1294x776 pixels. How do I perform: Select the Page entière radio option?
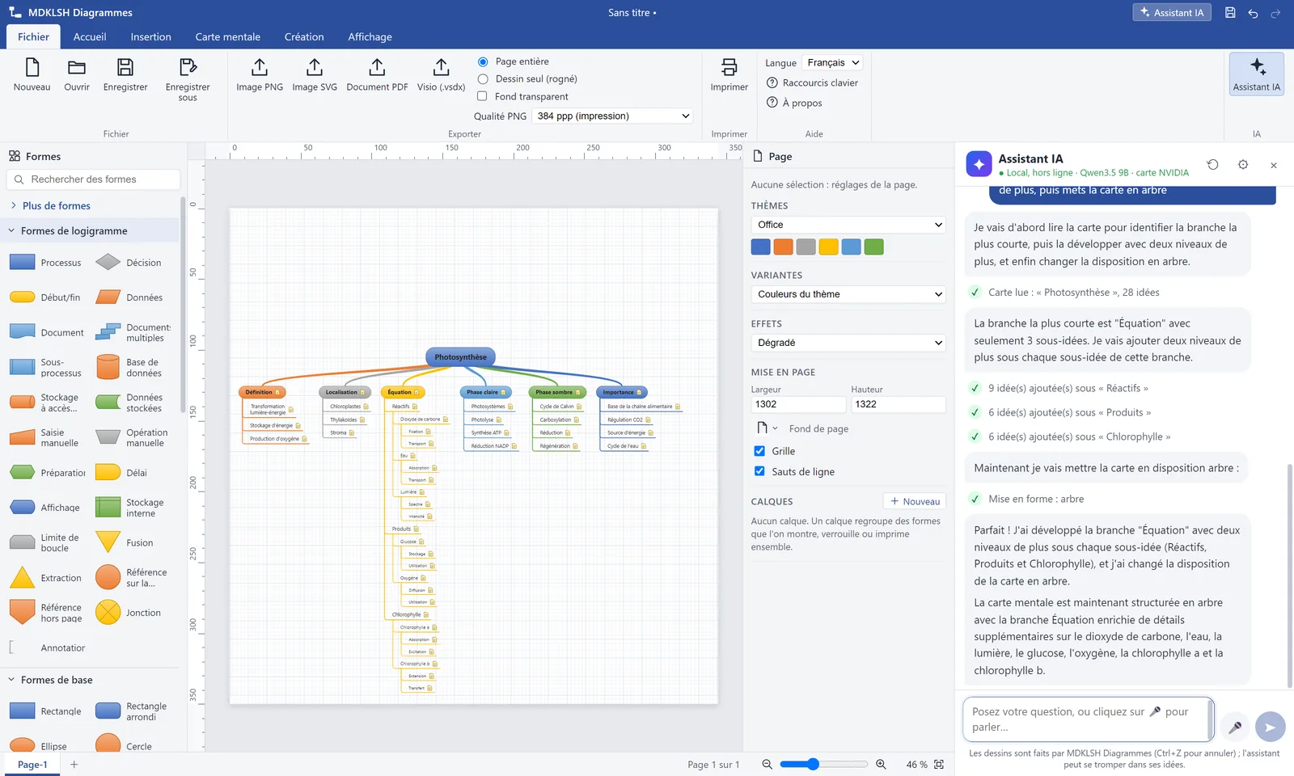tap(483, 61)
